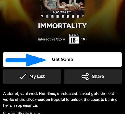This screenshot has width=125, height=114.
Task: Open the Immortality game thumbnail image
Action: click(x=62, y=9)
